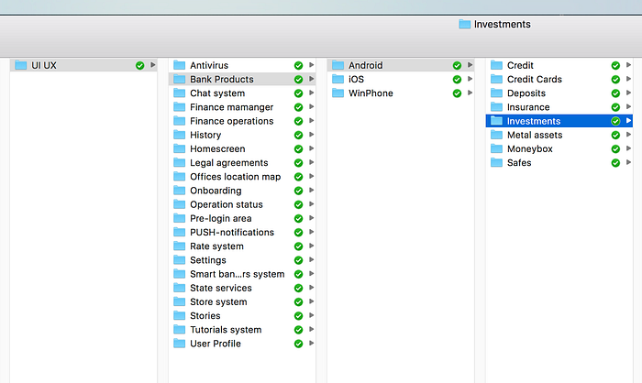Image resolution: width=642 pixels, height=383 pixels.
Task: Open the Offices location map folder
Action: tap(242, 177)
